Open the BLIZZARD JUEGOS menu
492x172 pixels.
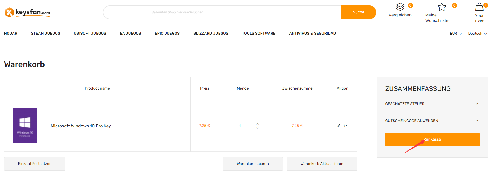click(211, 33)
